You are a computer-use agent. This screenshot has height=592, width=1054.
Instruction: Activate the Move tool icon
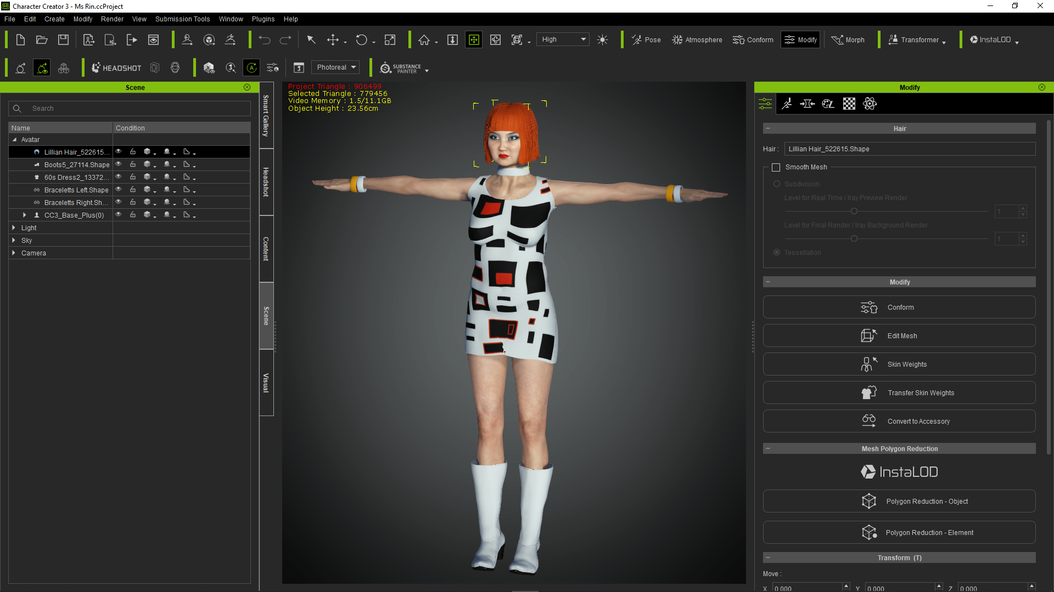coord(333,40)
